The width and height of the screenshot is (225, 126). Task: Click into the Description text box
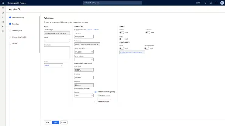[53, 53]
